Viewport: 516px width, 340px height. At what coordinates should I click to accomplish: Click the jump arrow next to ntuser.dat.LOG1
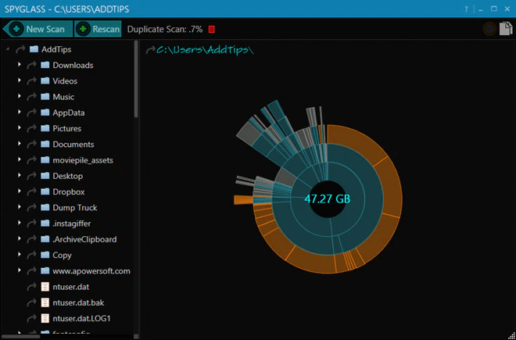pyautogui.click(x=31, y=319)
